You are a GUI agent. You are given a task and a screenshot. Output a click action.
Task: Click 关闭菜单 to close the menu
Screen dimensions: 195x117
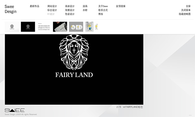[x=186, y=10]
